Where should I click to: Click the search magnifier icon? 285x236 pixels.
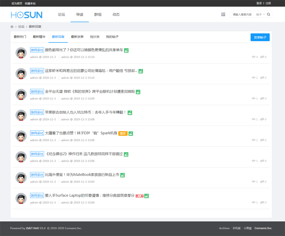coord(268,14)
